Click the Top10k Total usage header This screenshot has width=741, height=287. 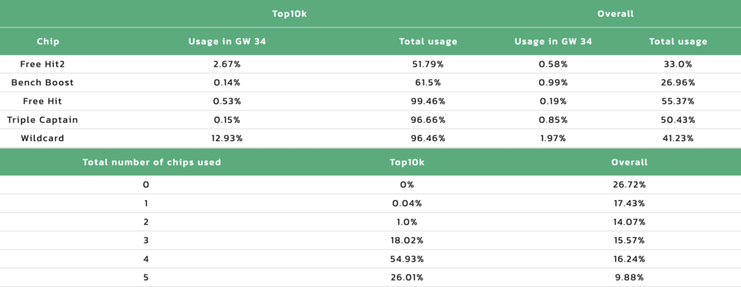tap(428, 41)
